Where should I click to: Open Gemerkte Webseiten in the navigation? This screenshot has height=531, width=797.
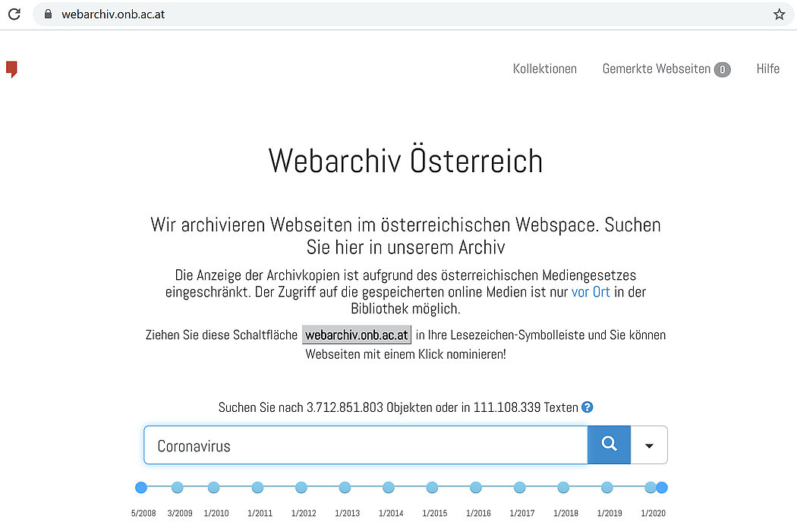[x=657, y=68]
